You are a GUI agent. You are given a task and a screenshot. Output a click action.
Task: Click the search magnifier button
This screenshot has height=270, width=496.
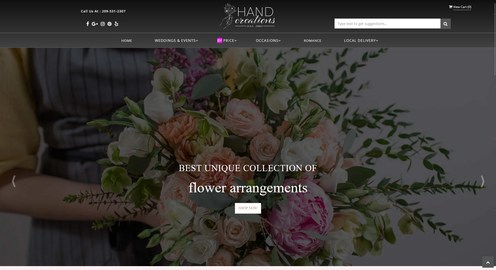click(x=445, y=24)
